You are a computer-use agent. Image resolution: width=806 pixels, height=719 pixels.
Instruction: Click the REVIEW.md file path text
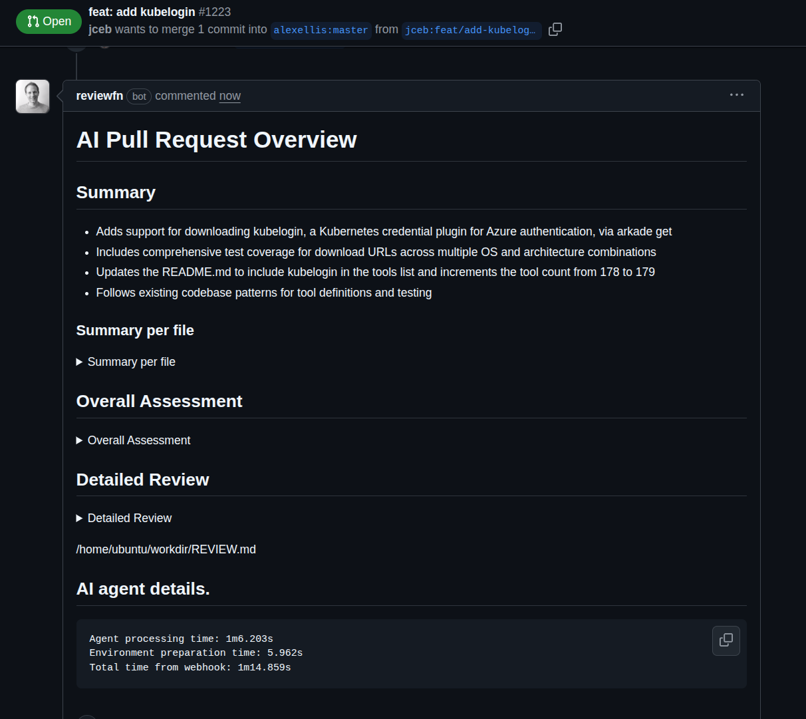point(166,549)
